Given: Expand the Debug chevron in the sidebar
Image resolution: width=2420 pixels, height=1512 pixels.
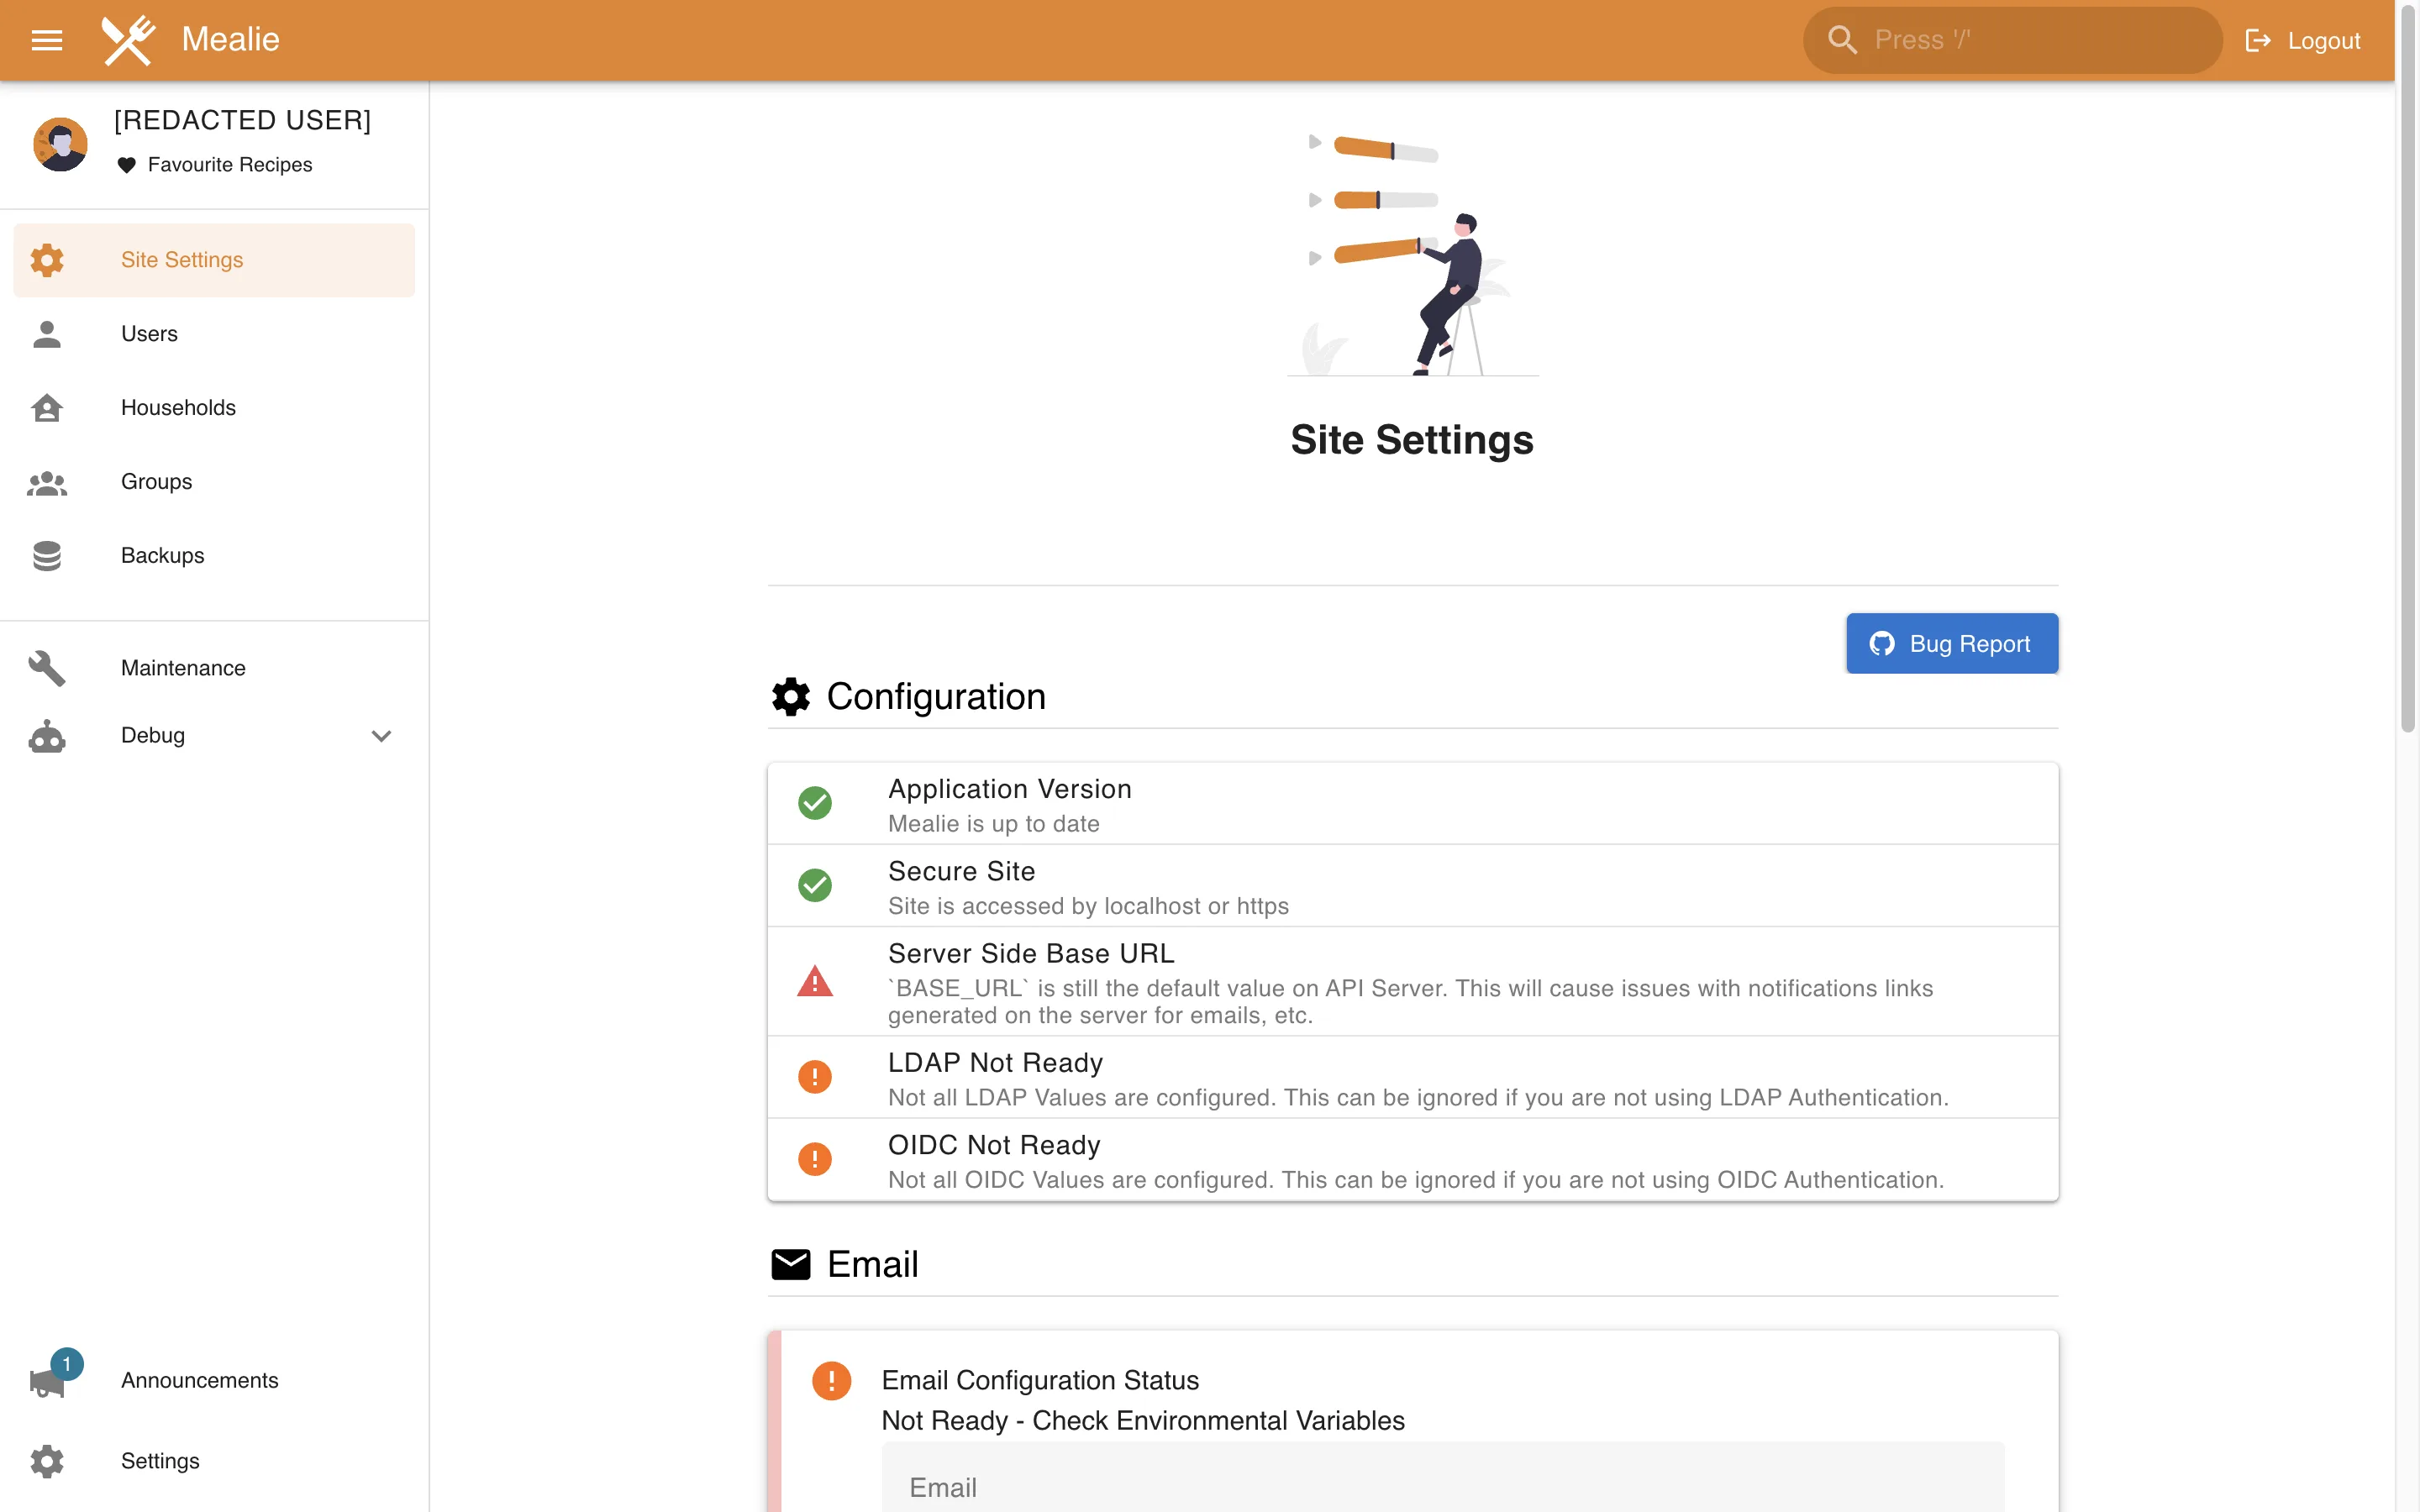Looking at the screenshot, I should [381, 736].
